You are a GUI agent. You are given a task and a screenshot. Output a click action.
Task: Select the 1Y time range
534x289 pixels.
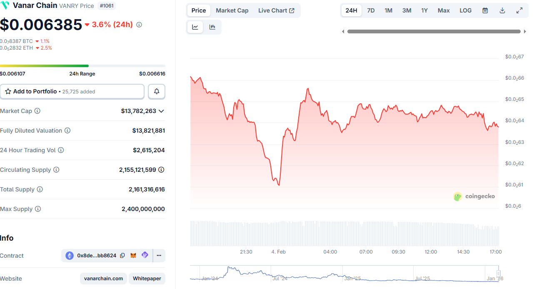click(x=424, y=10)
